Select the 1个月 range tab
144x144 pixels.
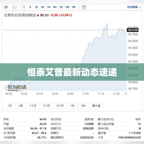(x=33, y=106)
